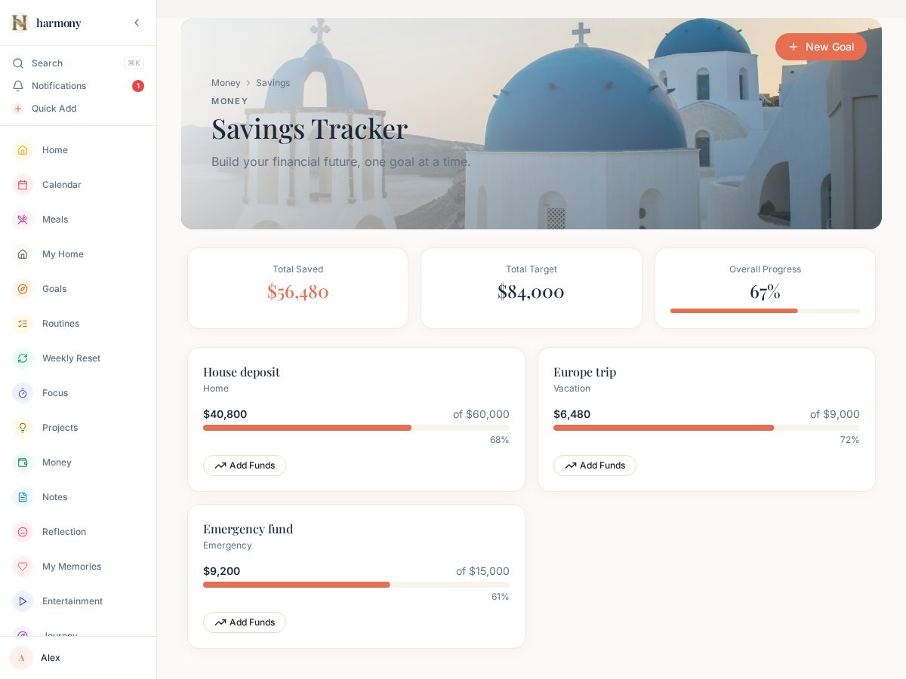906x679 pixels.
Task: Select the Weekly Reset refresh icon
Action: click(x=23, y=358)
